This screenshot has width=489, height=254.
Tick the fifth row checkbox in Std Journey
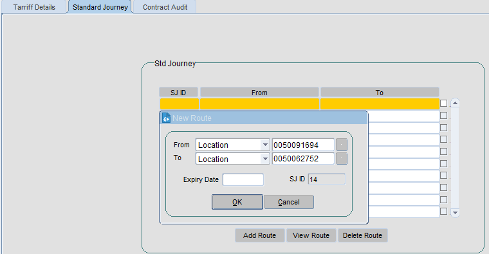pos(443,152)
